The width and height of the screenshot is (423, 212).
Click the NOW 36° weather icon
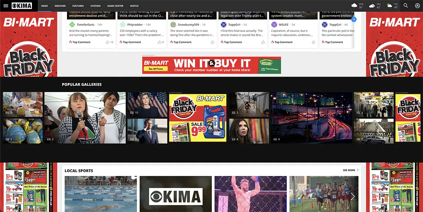(x=355, y=6)
